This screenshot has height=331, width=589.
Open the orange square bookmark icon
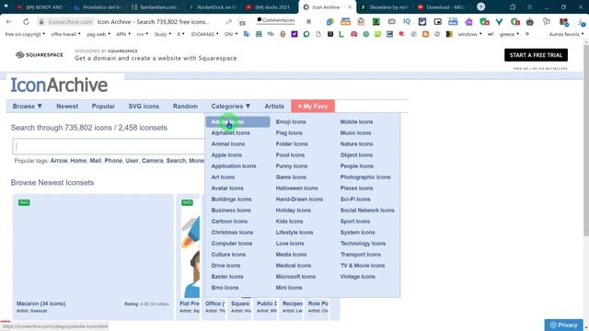point(425,34)
